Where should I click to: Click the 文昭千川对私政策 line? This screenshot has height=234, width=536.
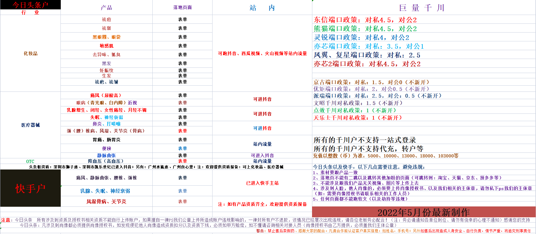(358, 103)
